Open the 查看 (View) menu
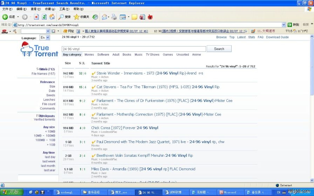The image size is (314, 196). (36, 9)
